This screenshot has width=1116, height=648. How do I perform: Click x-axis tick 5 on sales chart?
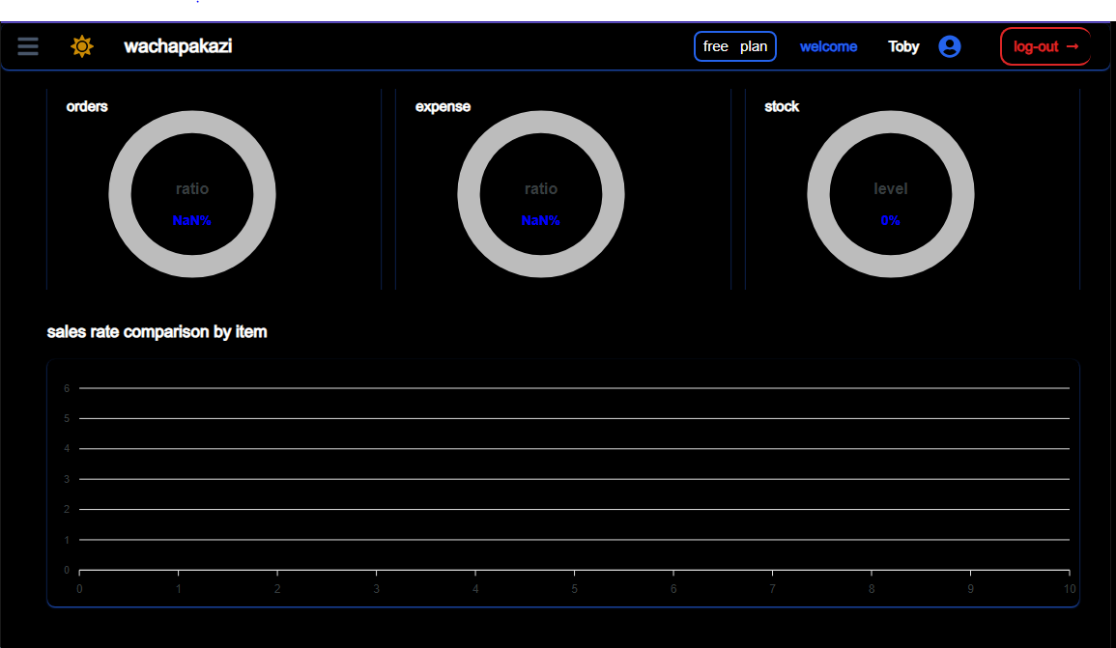[x=574, y=589]
